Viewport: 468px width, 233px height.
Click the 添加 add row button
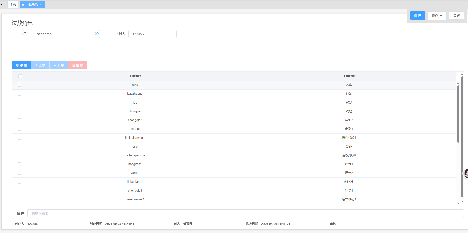tap(21, 65)
